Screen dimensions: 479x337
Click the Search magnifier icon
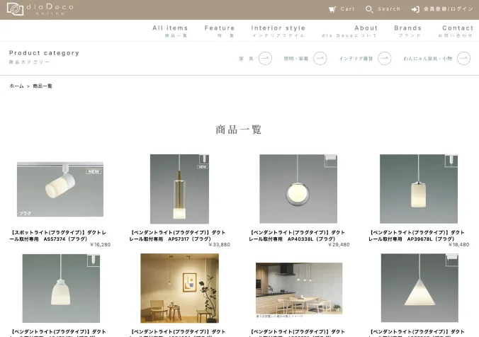369,9
